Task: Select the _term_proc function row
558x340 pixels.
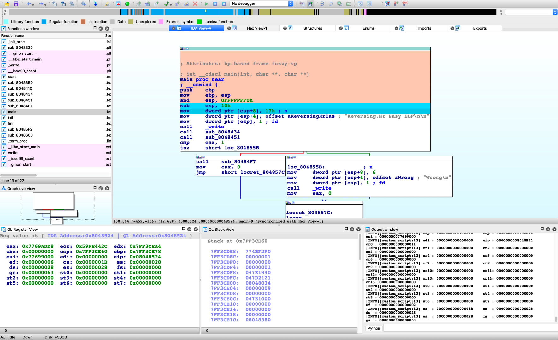Action: tap(56, 141)
